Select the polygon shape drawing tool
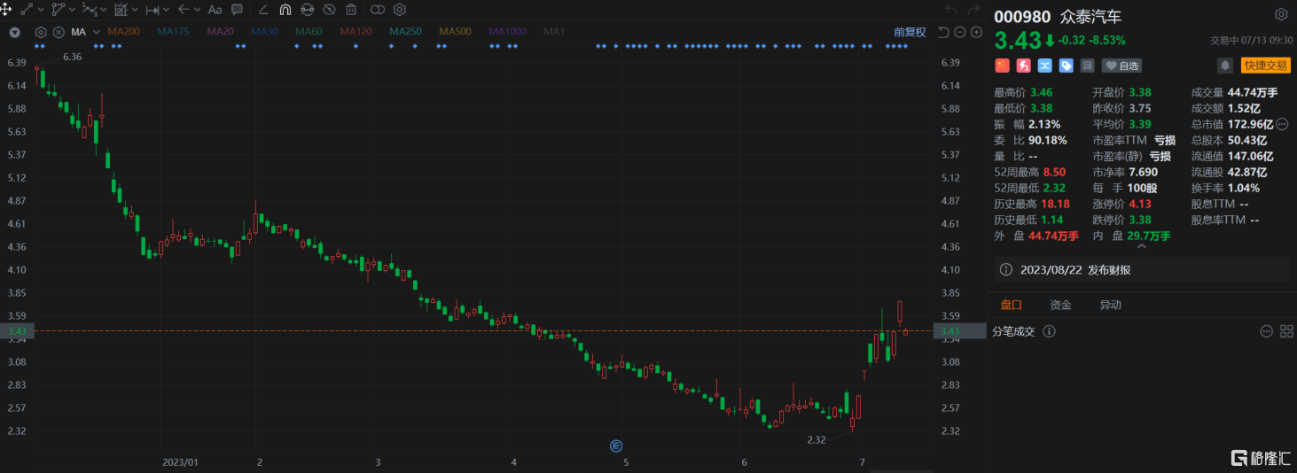1297x473 pixels. coord(59,10)
